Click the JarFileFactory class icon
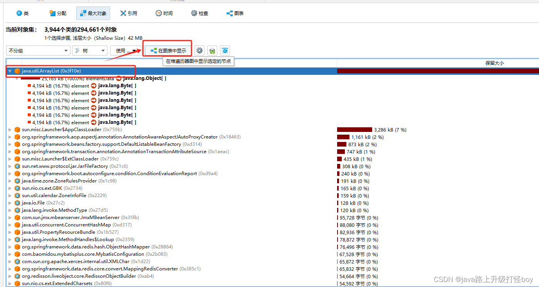539x287 pixels. pos(17,166)
